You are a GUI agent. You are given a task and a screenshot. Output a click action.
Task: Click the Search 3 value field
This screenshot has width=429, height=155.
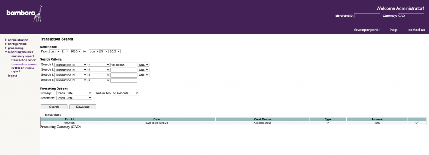124,75
